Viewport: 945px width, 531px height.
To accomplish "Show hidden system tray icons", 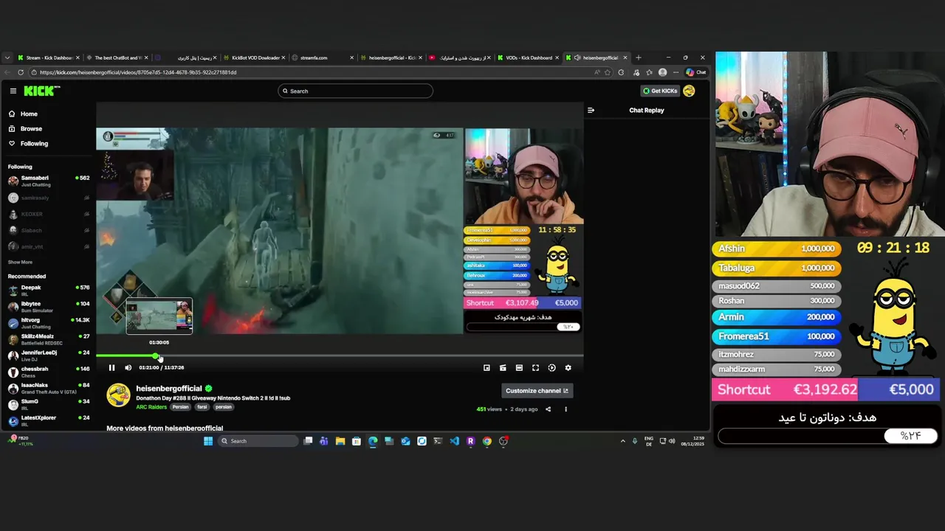I will pyautogui.click(x=622, y=441).
